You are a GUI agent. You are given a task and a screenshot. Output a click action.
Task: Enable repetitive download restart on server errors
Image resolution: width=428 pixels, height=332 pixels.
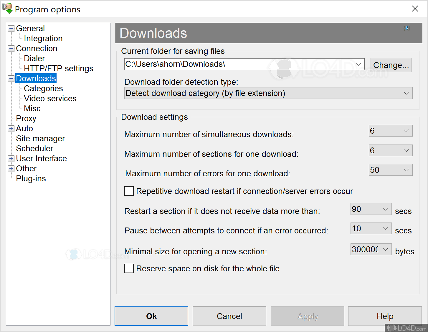(x=129, y=191)
